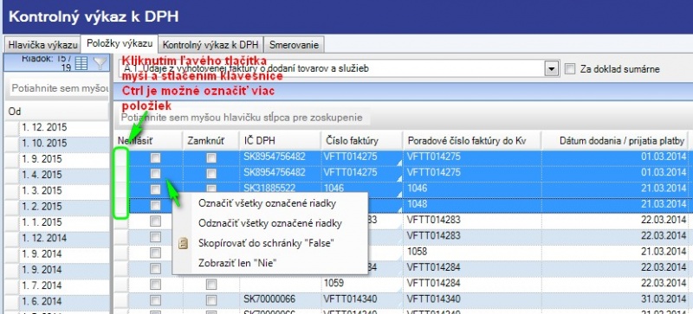Tick Nehlásiť checkbox in the 1058 row

(x=155, y=253)
